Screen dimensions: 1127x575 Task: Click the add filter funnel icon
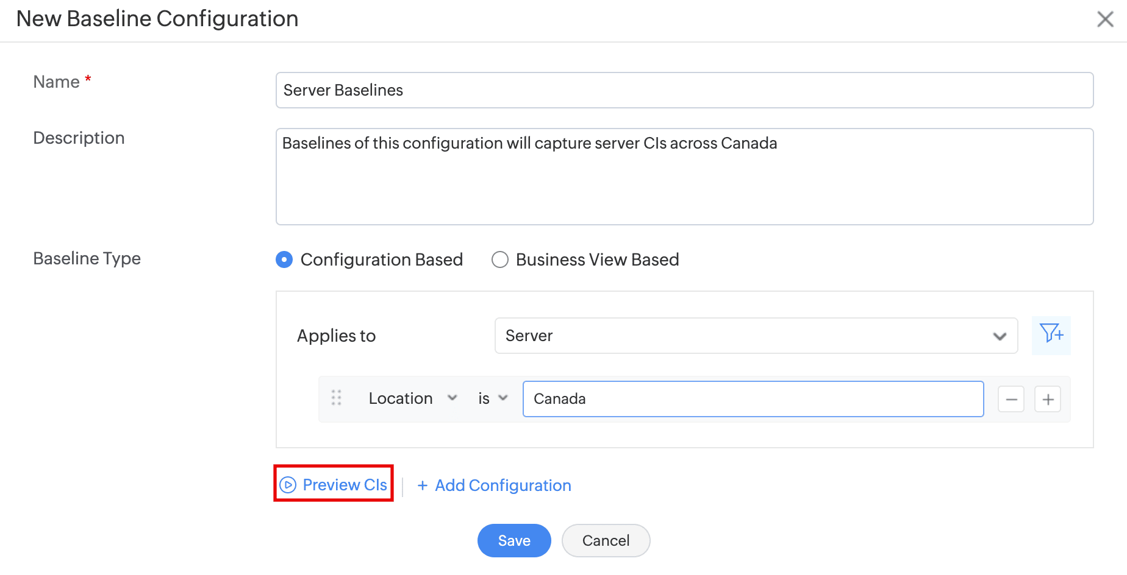click(x=1051, y=334)
